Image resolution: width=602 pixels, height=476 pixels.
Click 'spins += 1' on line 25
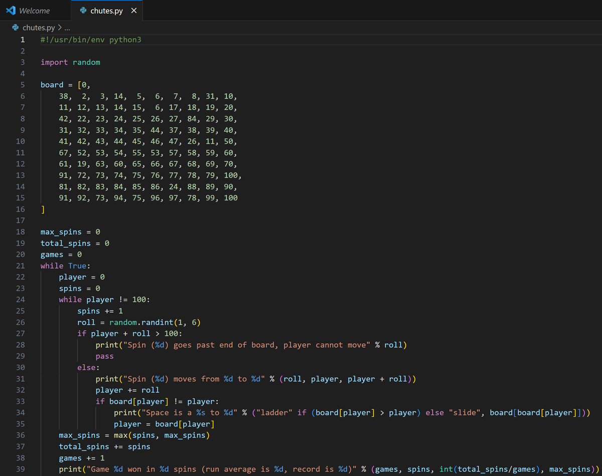click(100, 311)
